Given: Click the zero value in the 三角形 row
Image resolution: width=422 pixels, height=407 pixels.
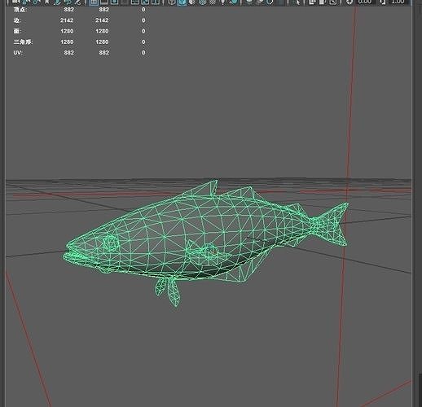Looking at the screenshot, I should 143,42.
